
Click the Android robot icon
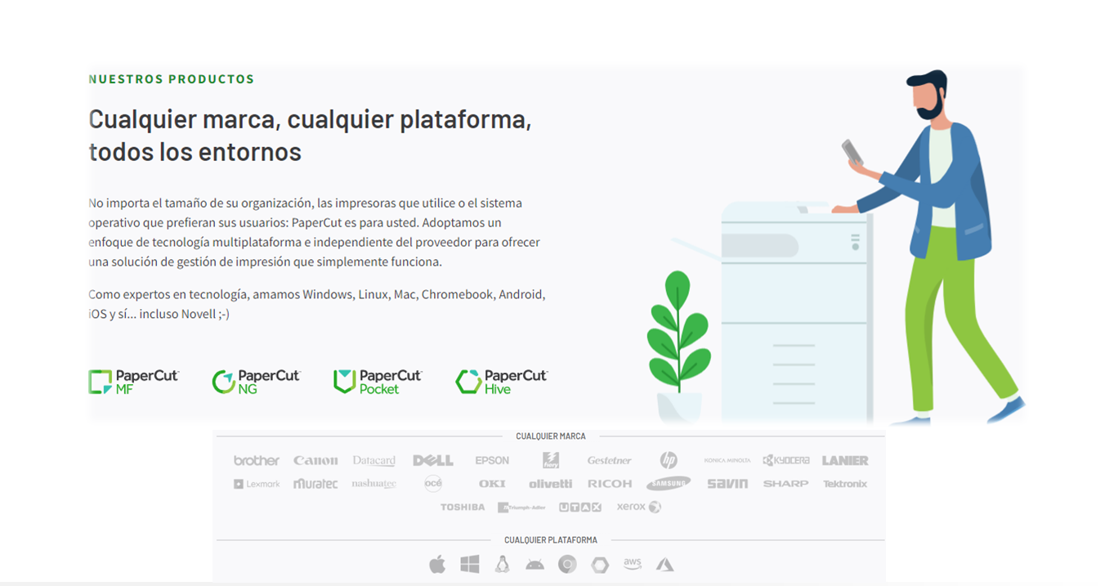(535, 564)
